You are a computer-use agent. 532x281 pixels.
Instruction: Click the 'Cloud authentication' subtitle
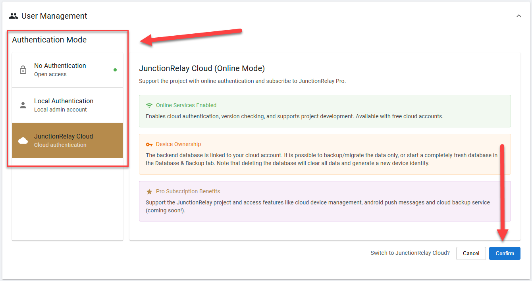[x=60, y=145]
